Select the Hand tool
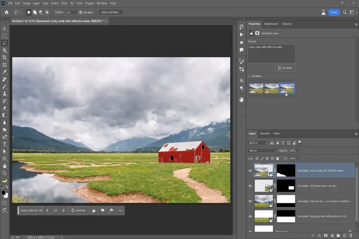 click(5, 166)
